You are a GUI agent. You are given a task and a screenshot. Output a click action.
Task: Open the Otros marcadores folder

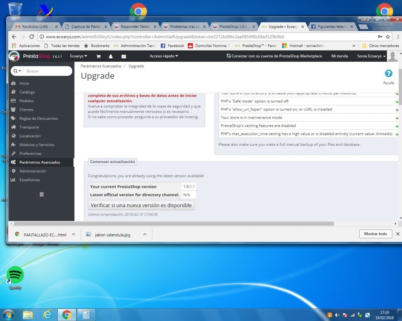tap(380, 46)
